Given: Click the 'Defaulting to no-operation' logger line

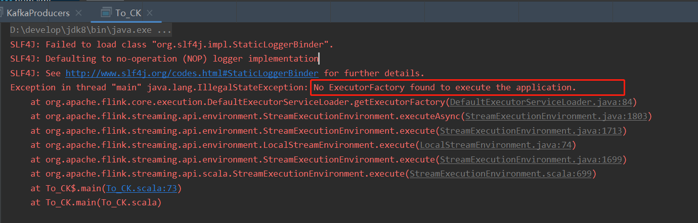Looking at the screenshot, I should point(164,59).
